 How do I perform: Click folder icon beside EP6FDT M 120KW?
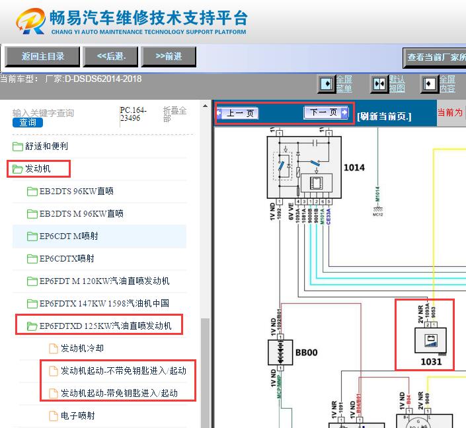pyautogui.click(x=32, y=281)
